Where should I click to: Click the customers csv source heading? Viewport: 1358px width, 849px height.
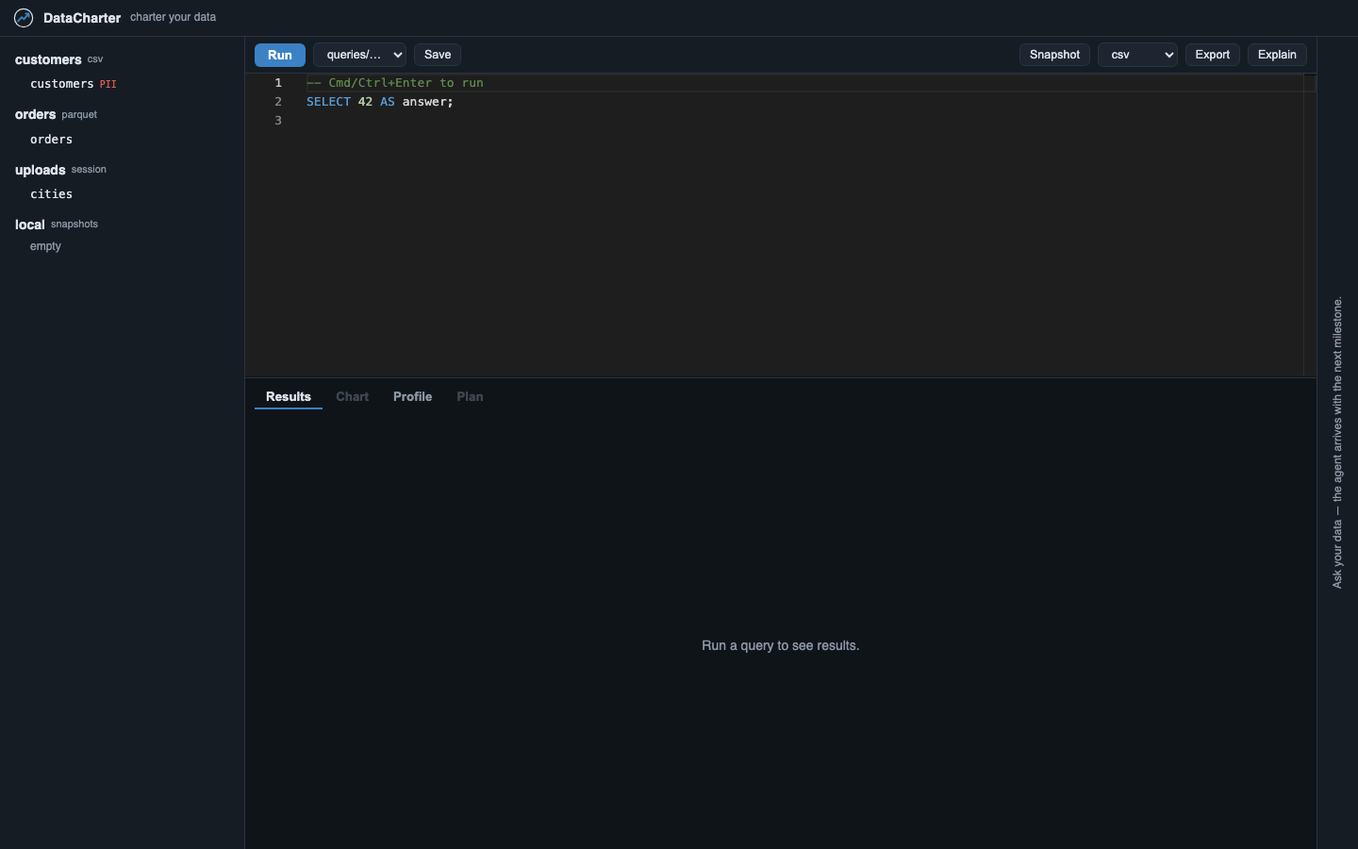(58, 59)
